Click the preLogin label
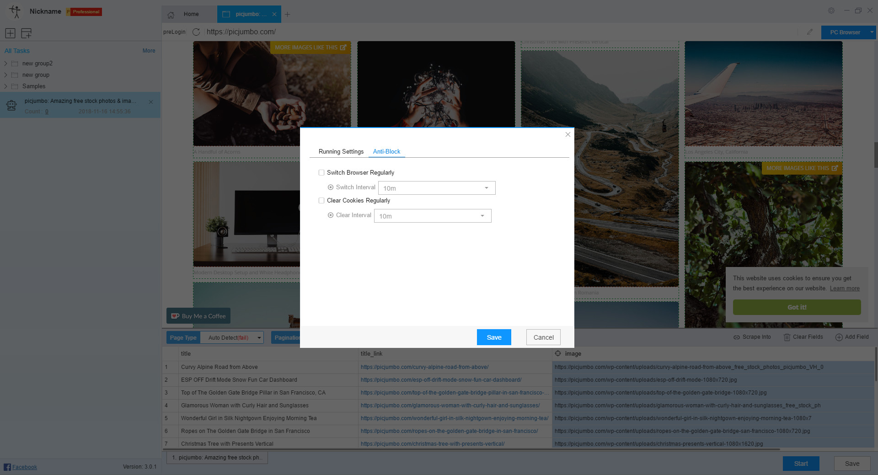This screenshot has height=475, width=878. coord(174,32)
